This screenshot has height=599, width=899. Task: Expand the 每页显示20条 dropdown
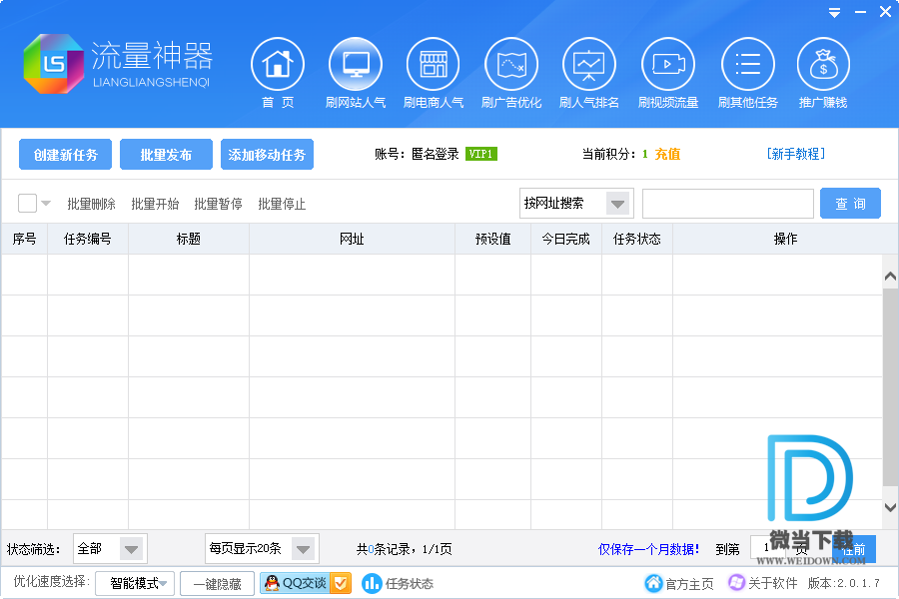pyautogui.click(x=304, y=549)
